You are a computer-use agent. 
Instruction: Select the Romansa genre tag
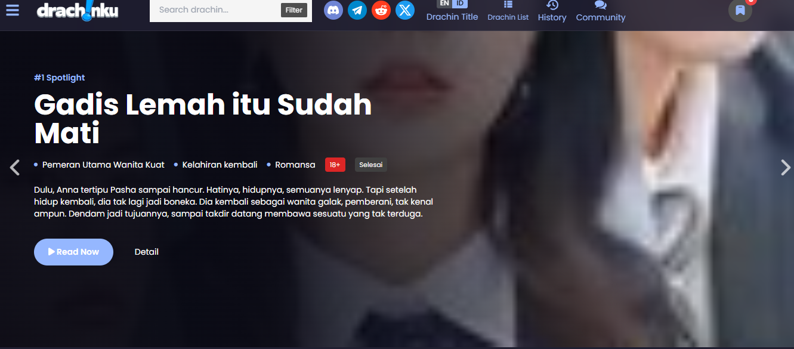[x=295, y=165]
